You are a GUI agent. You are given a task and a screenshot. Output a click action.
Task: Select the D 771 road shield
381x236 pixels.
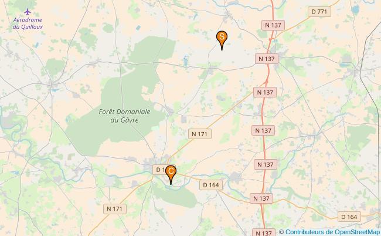pos(319,12)
